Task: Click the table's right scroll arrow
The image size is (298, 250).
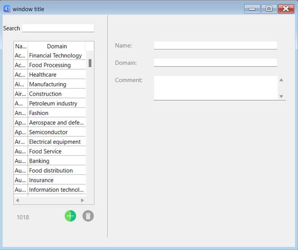Action: tap(82, 200)
